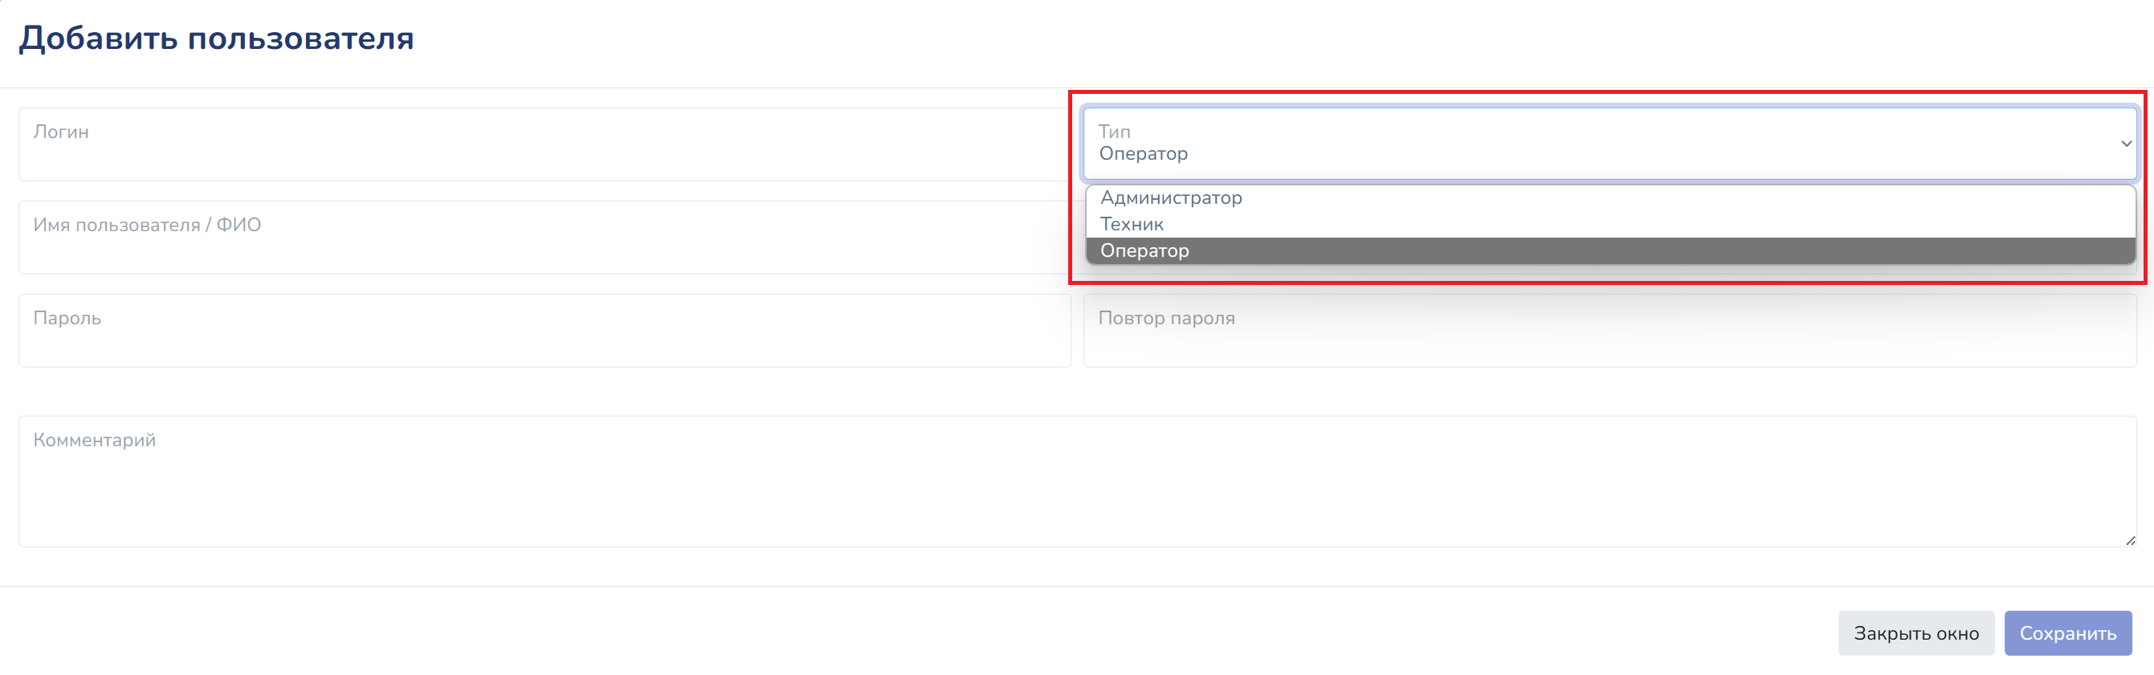Viewport: 2154px width, 675px height.
Task: Click into the Имя пользователя / ФИО field
Action: [545, 238]
